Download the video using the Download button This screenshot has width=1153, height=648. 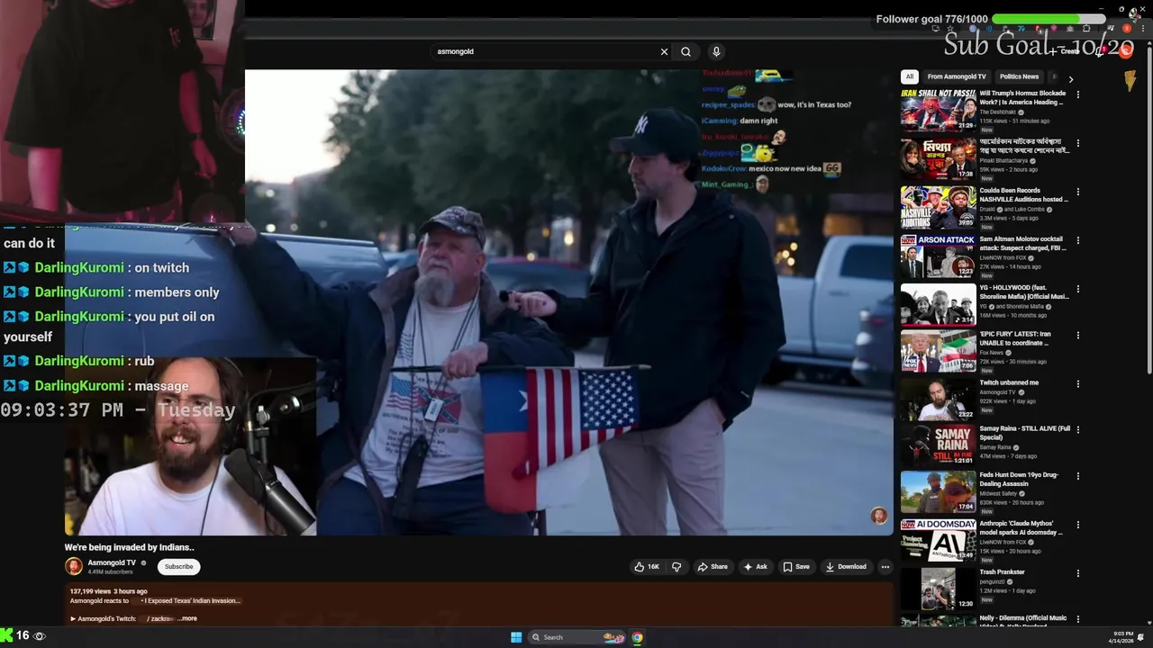click(x=846, y=567)
